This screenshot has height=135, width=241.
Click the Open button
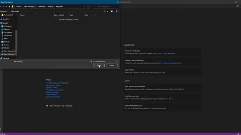pos(99,66)
